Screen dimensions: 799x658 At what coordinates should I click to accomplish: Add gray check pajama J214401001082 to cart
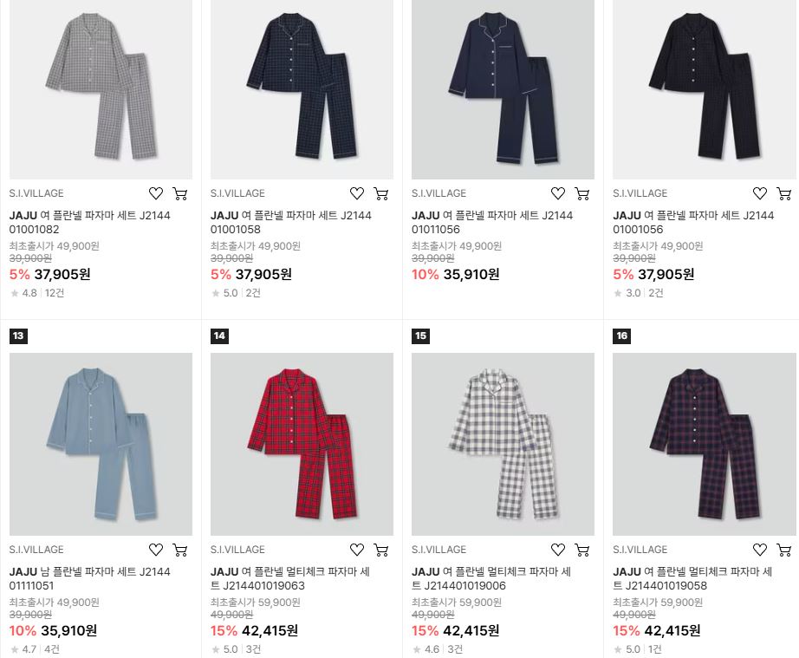180,193
